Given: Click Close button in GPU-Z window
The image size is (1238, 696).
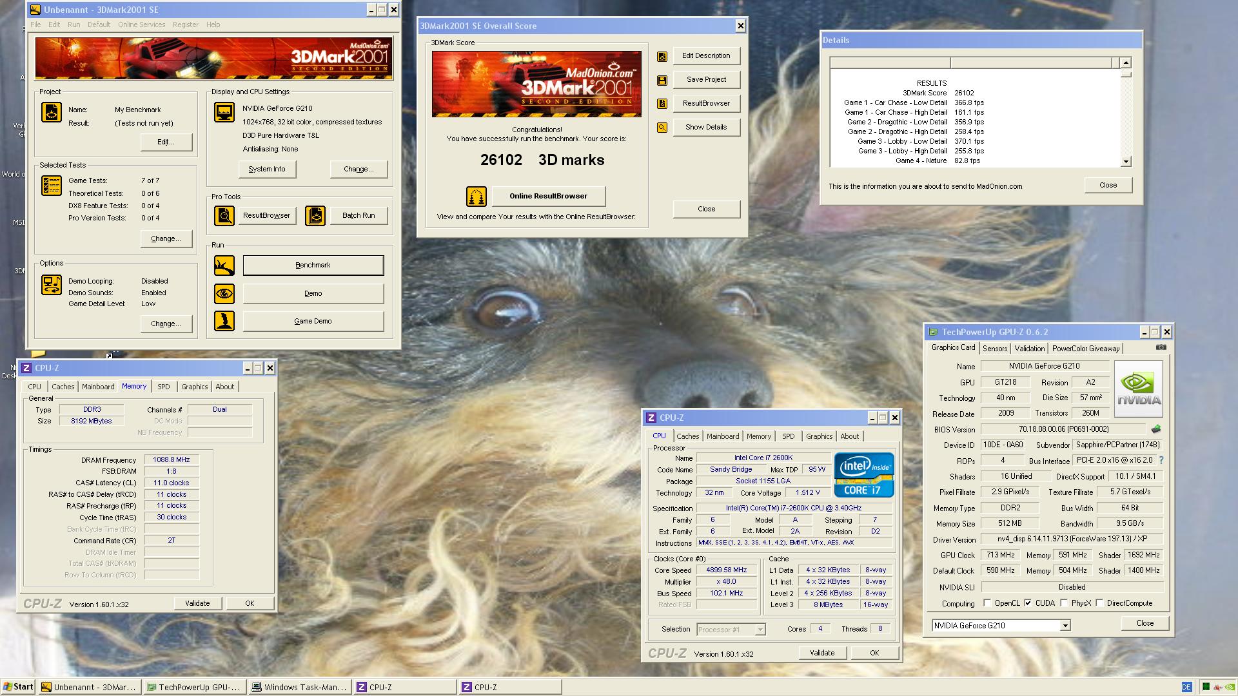Looking at the screenshot, I should [1145, 623].
